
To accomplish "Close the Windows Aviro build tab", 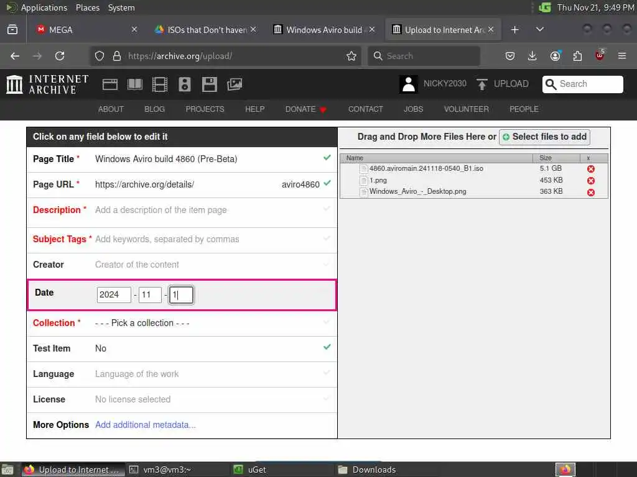I will point(372,30).
